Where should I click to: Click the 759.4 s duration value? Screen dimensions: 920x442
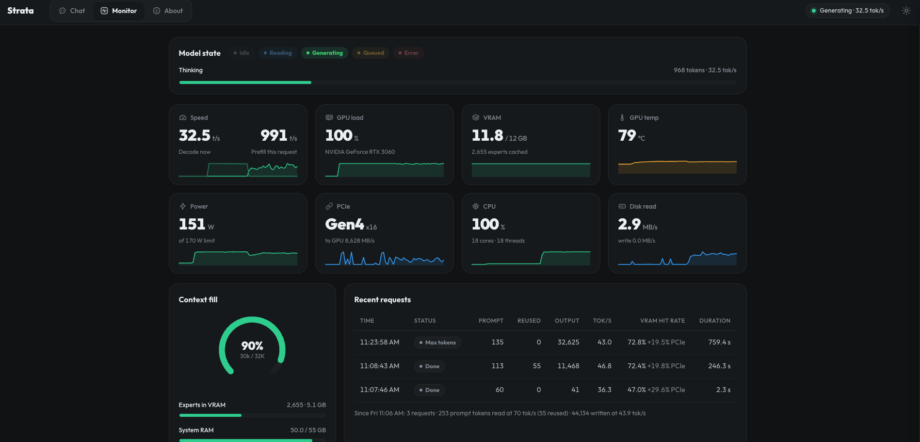pos(719,342)
